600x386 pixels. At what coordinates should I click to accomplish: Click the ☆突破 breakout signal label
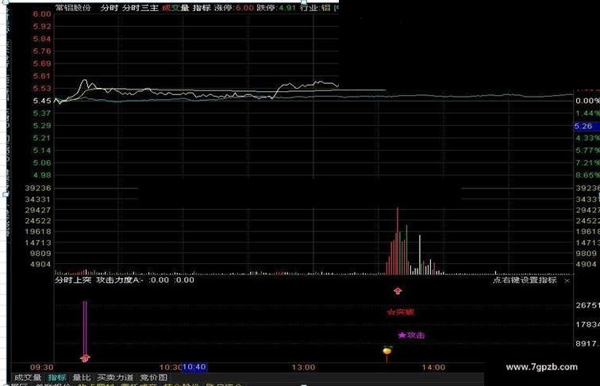(400, 312)
